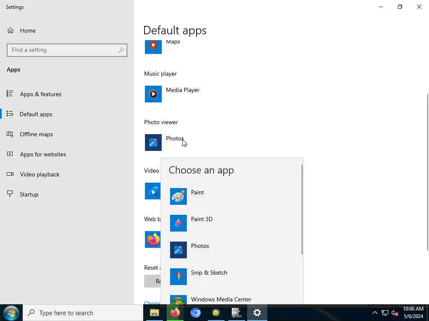Click the search magnifier in Find a setting
The image size is (429, 321).
tap(121, 50)
